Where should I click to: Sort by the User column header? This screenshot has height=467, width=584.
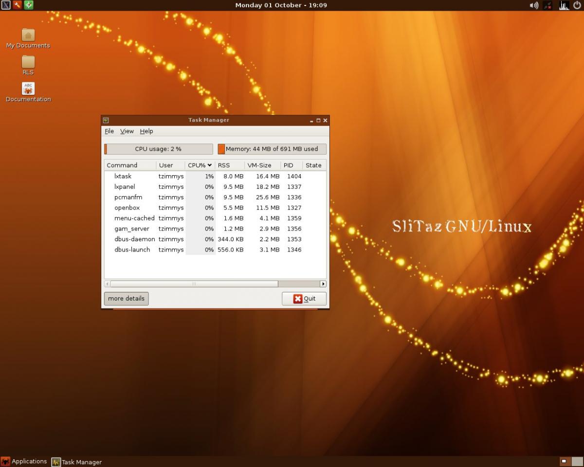[x=171, y=165]
